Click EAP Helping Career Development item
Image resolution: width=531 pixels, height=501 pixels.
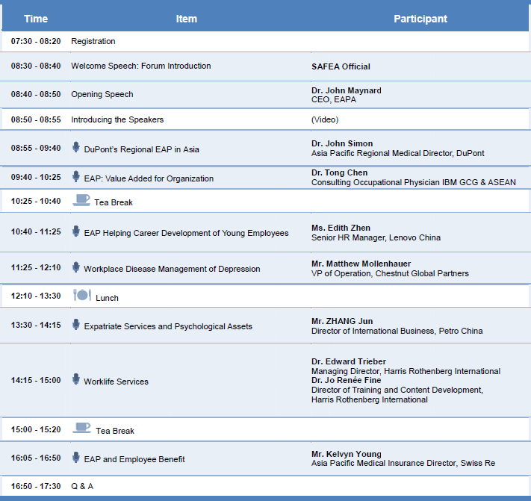(186, 233)
